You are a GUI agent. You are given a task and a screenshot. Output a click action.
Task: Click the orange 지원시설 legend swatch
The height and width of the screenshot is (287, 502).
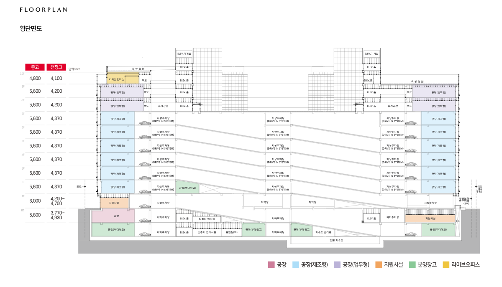coord(378,264)
